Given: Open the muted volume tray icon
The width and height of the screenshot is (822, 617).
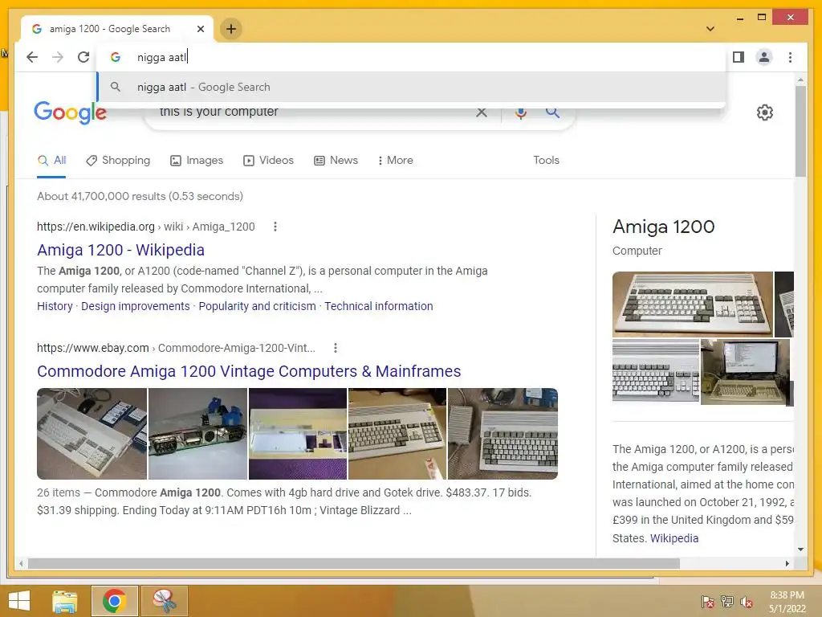Looking at the screenshot, I should point(747,602).
